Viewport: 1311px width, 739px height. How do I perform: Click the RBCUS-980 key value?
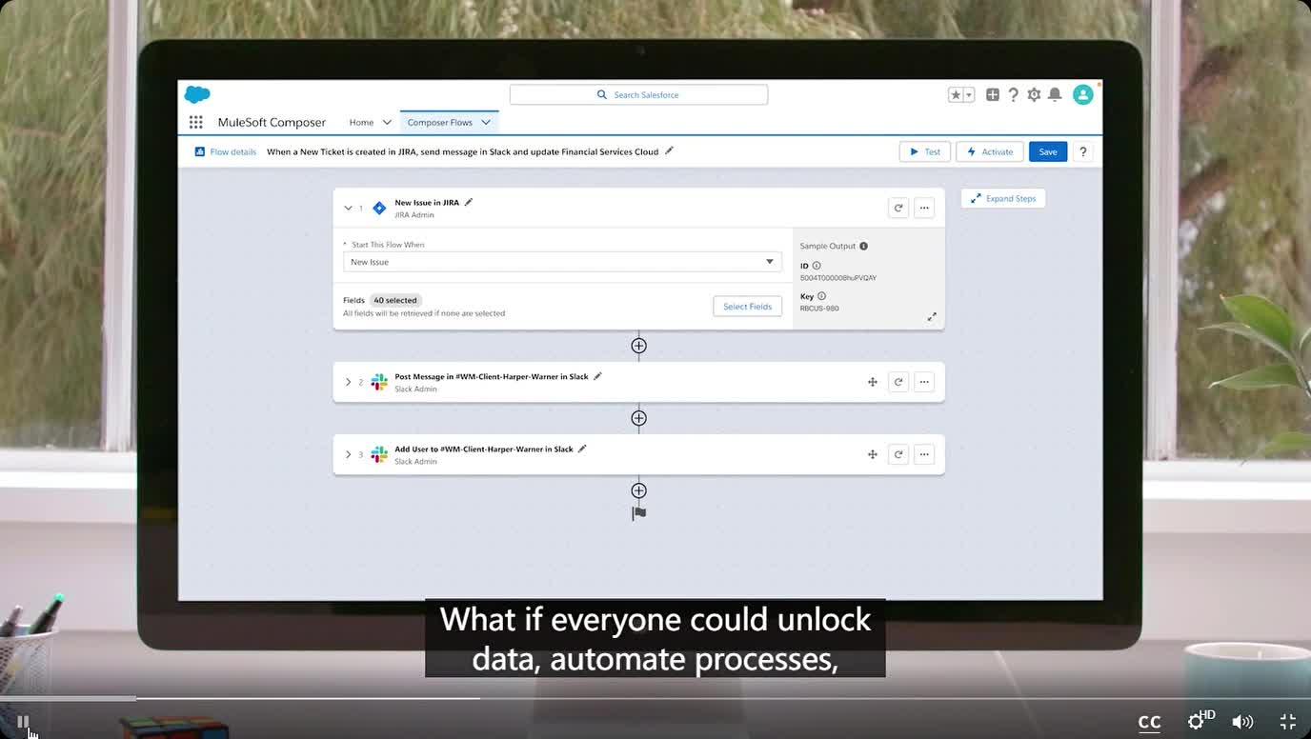(x=819, y=309)
